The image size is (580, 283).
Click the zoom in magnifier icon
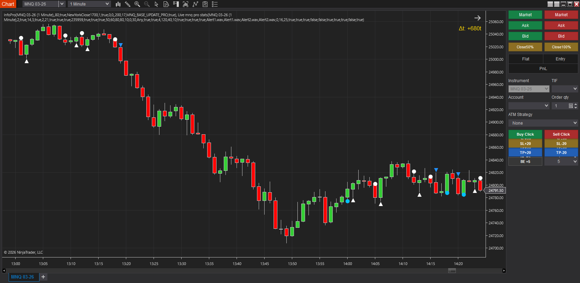click(x=137, y=4)
